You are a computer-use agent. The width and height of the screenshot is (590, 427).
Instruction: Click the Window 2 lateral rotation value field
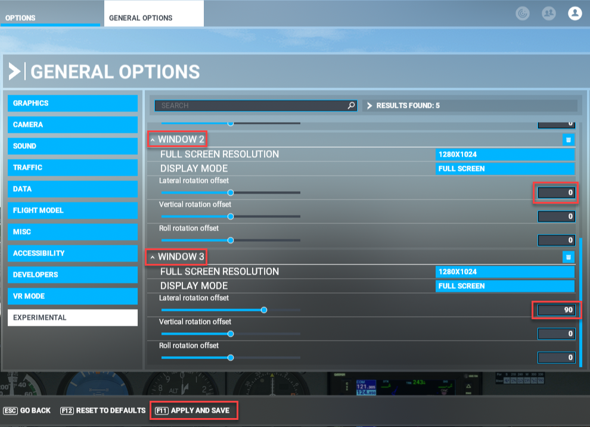tap(556, 193)
